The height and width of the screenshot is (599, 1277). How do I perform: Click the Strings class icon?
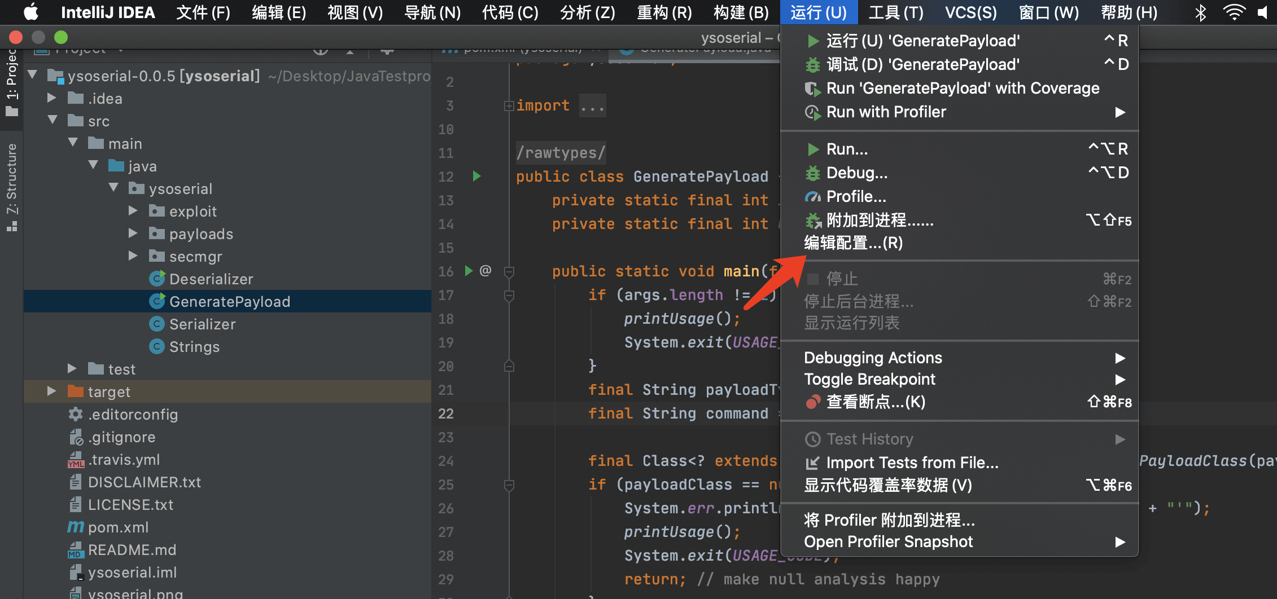point(157,346)
